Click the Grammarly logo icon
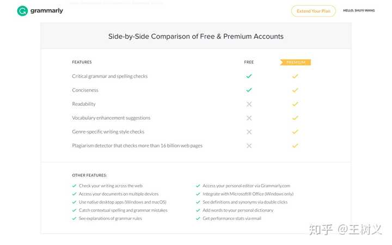The height and width of the screenshot is (245, 392). pyautogui.click(x=22, y=11)
